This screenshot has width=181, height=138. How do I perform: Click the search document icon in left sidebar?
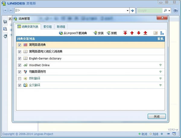pyautogui.click(x=5, y=29)
